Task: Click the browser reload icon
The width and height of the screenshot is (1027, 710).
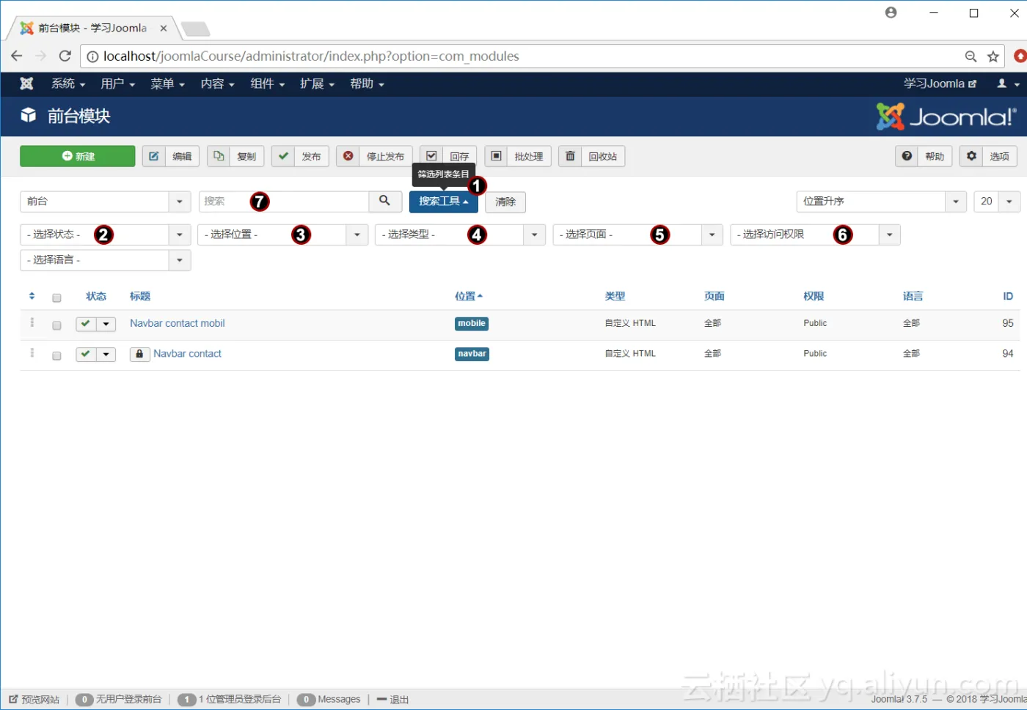Action: coord(65,56)
